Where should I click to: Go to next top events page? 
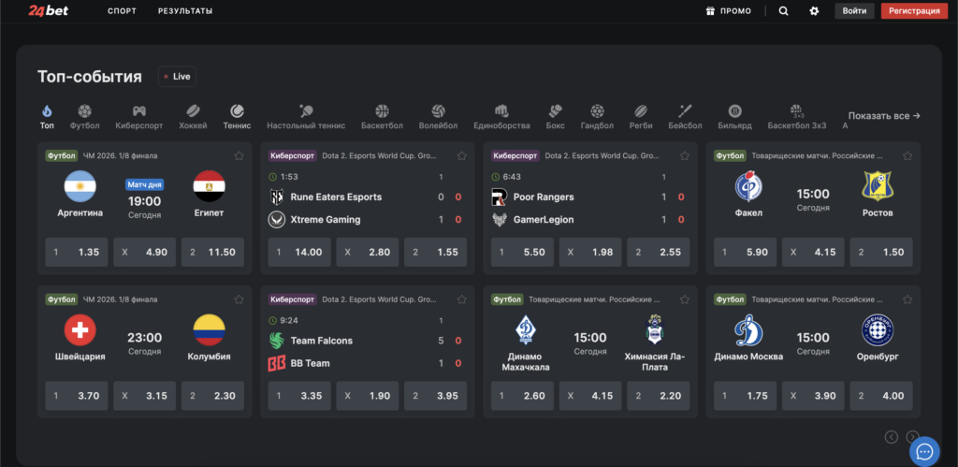point(912,436)
